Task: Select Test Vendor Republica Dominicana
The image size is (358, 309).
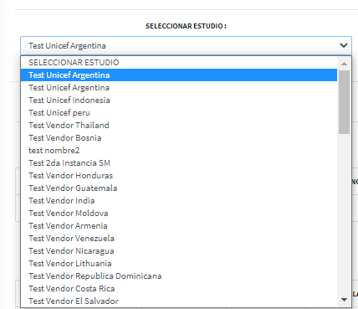Action: pyautogui.click(x=179, y=276)
